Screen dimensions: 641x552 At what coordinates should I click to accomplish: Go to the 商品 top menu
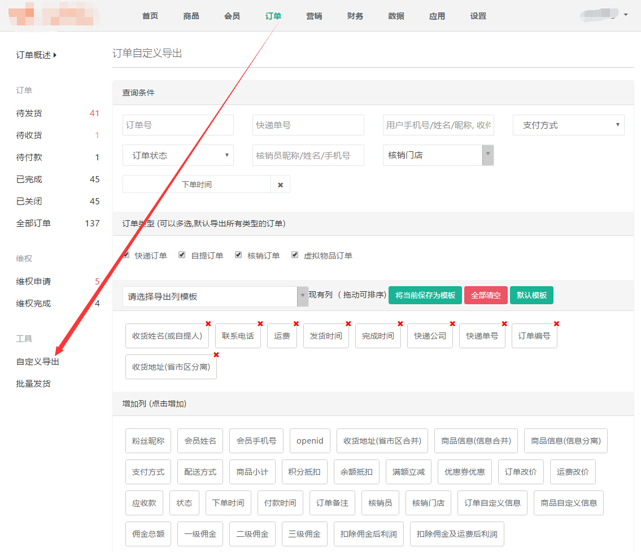click(191, 16)
